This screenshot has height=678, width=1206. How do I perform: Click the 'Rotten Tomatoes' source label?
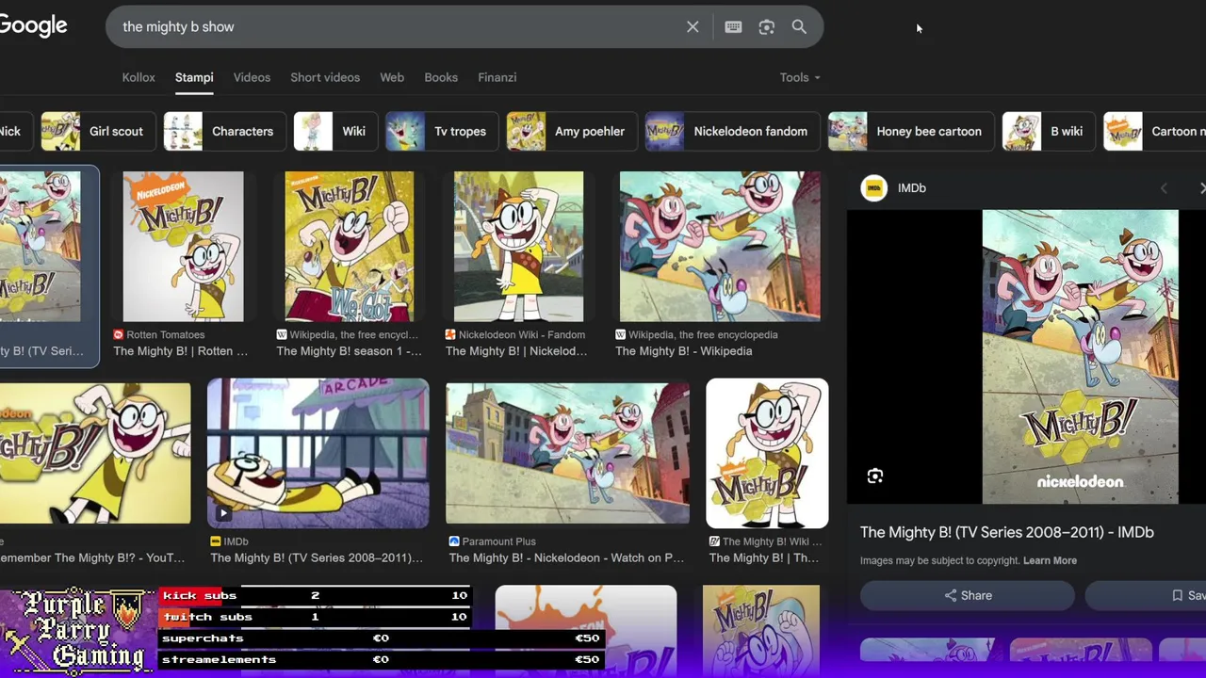[x=166, y=334]
